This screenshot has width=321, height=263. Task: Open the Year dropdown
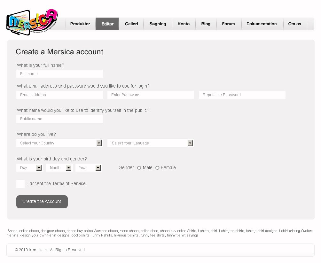(89, 168)
